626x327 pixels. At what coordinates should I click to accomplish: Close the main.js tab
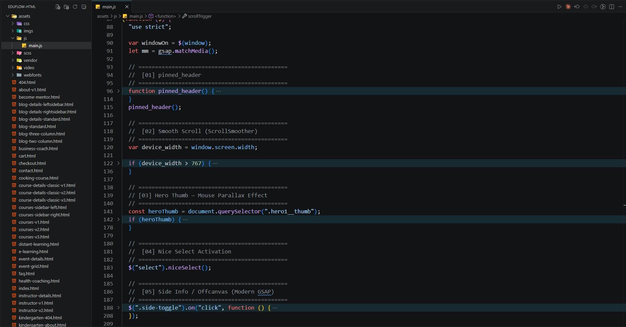click(127, 7)
